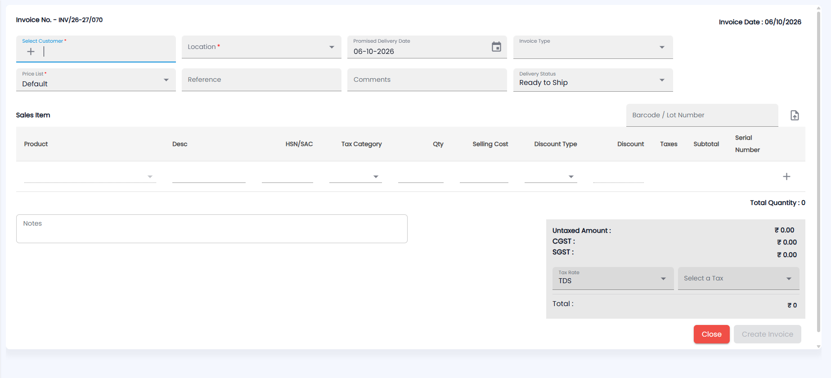Click the Discount field in item row
This screenshot has height=378, width=831.
[619, 177]
